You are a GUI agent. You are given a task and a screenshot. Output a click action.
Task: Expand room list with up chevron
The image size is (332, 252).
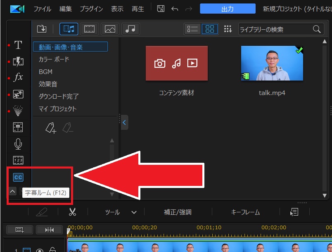coord(12,192)
